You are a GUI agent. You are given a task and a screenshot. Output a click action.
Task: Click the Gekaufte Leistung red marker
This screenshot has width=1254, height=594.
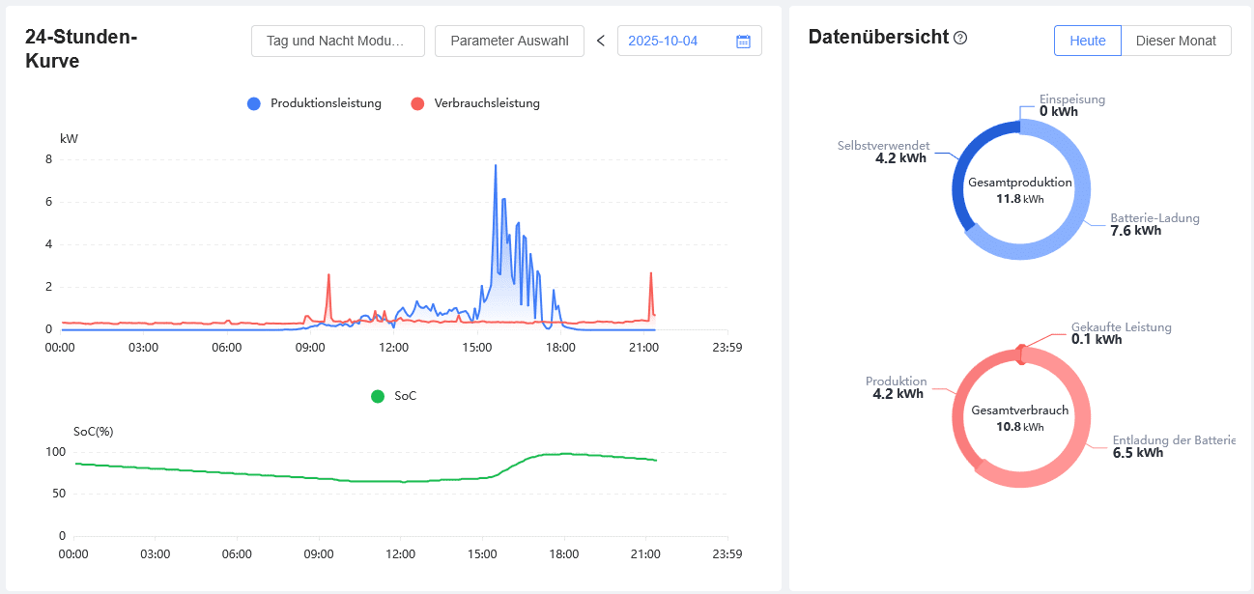pyautogui.click(x=1021, y=354)
